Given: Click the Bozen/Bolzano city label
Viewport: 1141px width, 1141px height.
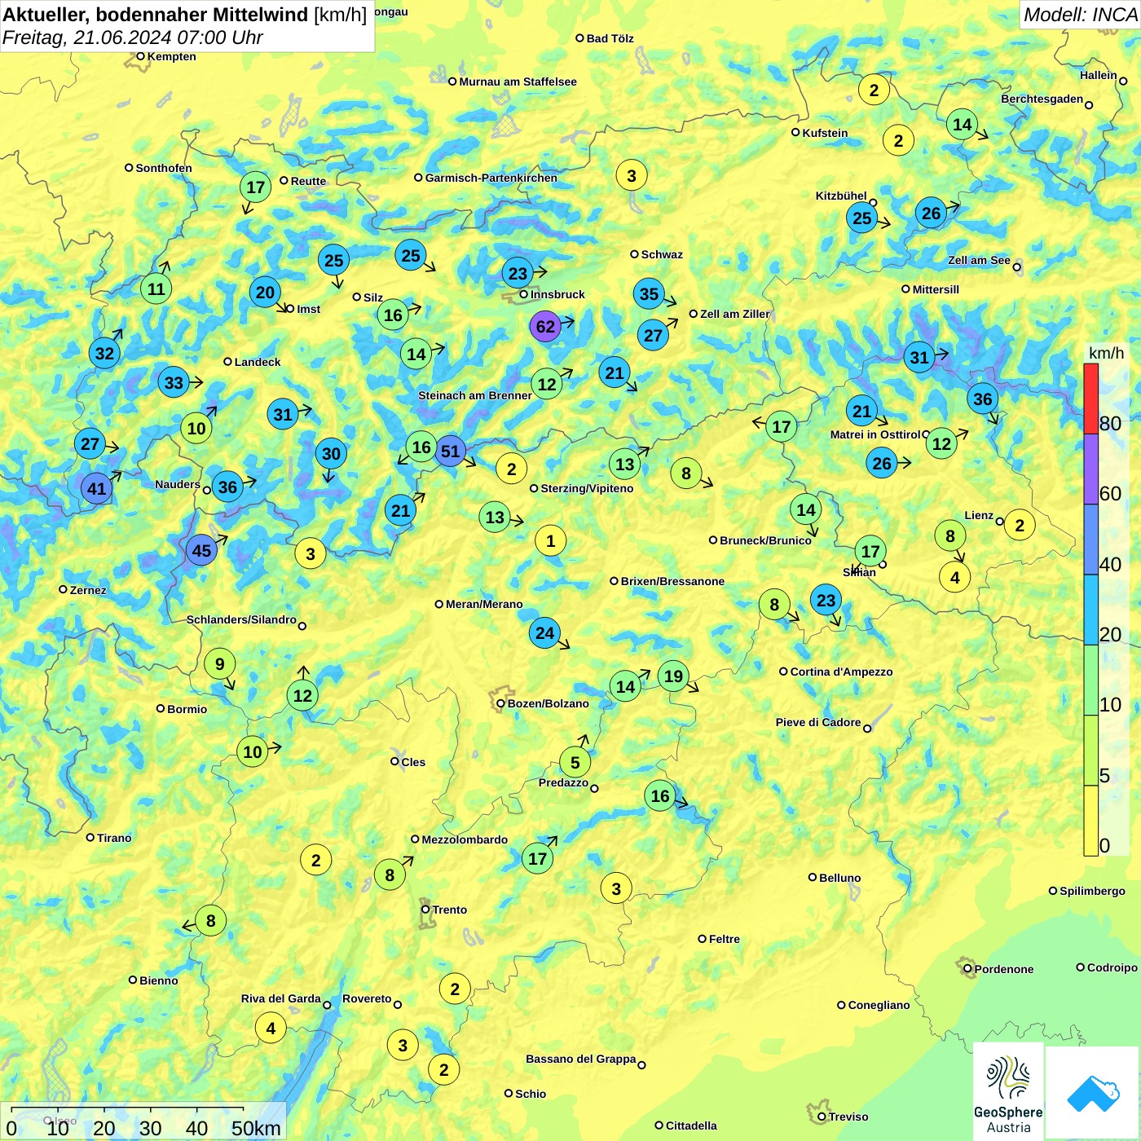Looking at the screenshot, I should pyautogui.click(x=548, y=703).
